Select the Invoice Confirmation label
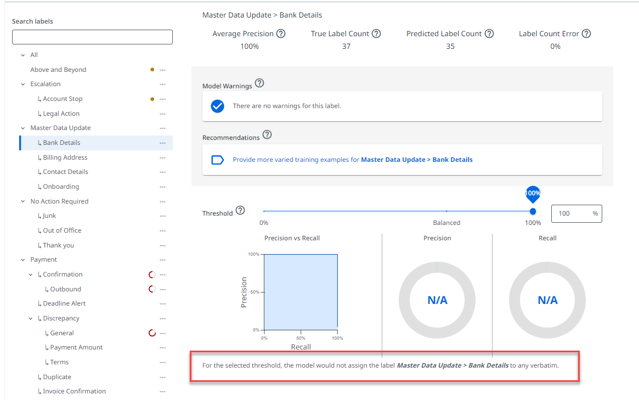This screenshot has width=639, height=400. (x=74, y=391)
